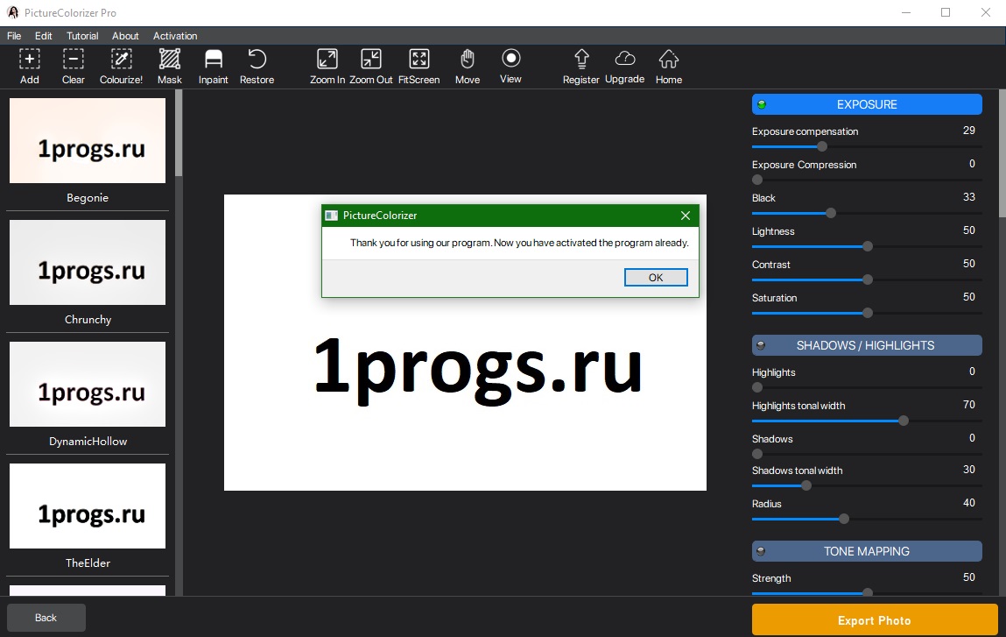Click the Zoom Out icon

[x=371, y=59]
